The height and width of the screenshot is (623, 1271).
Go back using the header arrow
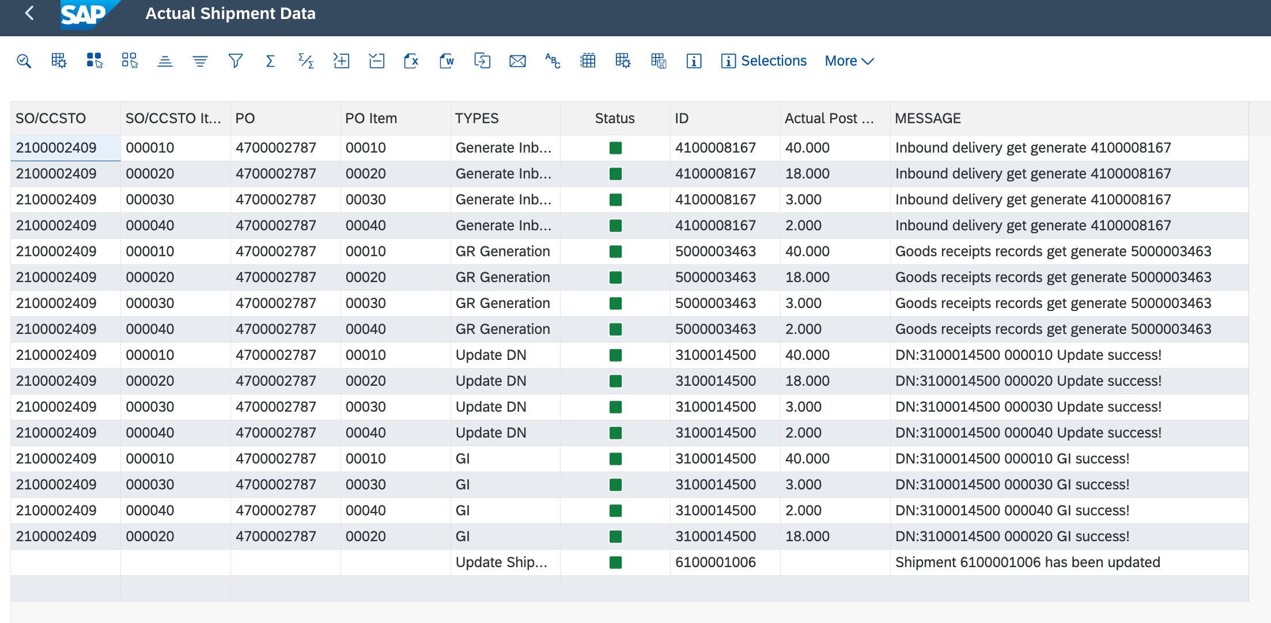30,13
